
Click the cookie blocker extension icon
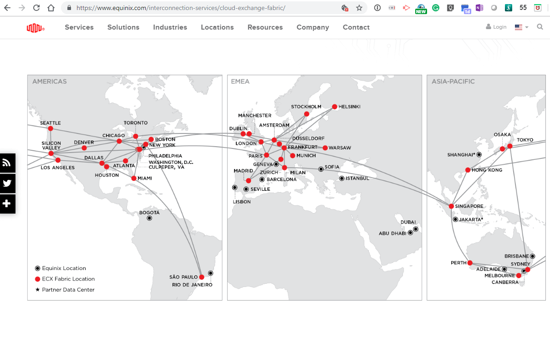click(345, 8)
